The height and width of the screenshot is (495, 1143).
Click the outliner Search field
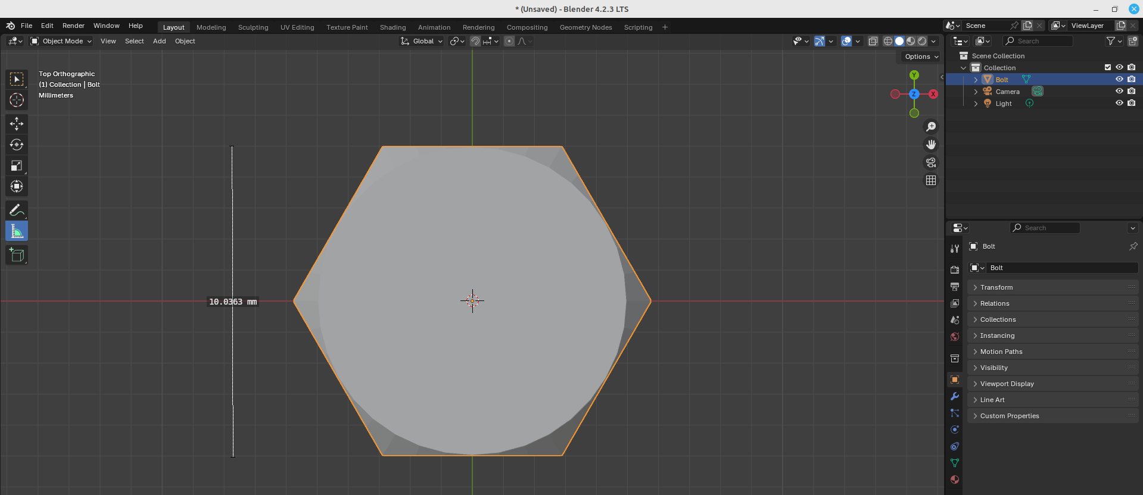[1038, 41]
